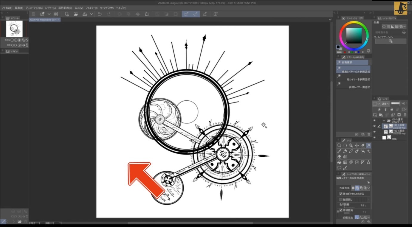The height and width of the screenshot is (227, 412).
Task: Select the Eraser tool in tool palette
Action: (339, 157)
